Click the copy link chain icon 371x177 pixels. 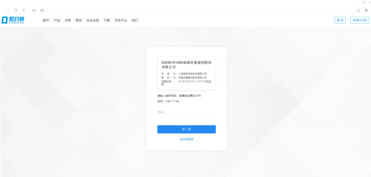tap(34, 10)
